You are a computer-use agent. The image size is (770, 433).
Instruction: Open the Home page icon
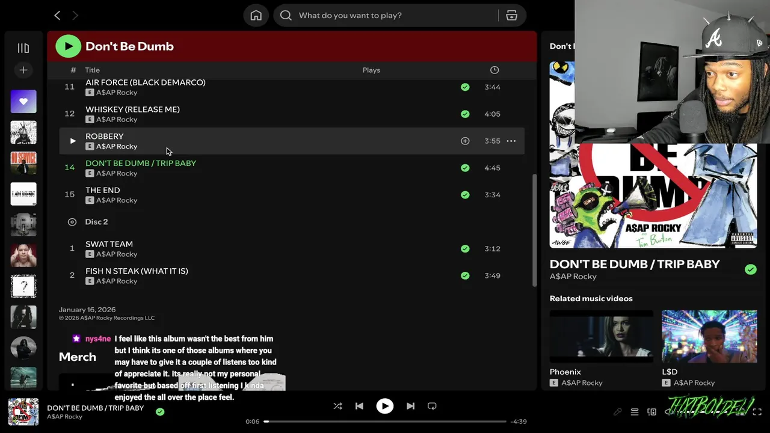pyautogui.click(x=256, y=16)
